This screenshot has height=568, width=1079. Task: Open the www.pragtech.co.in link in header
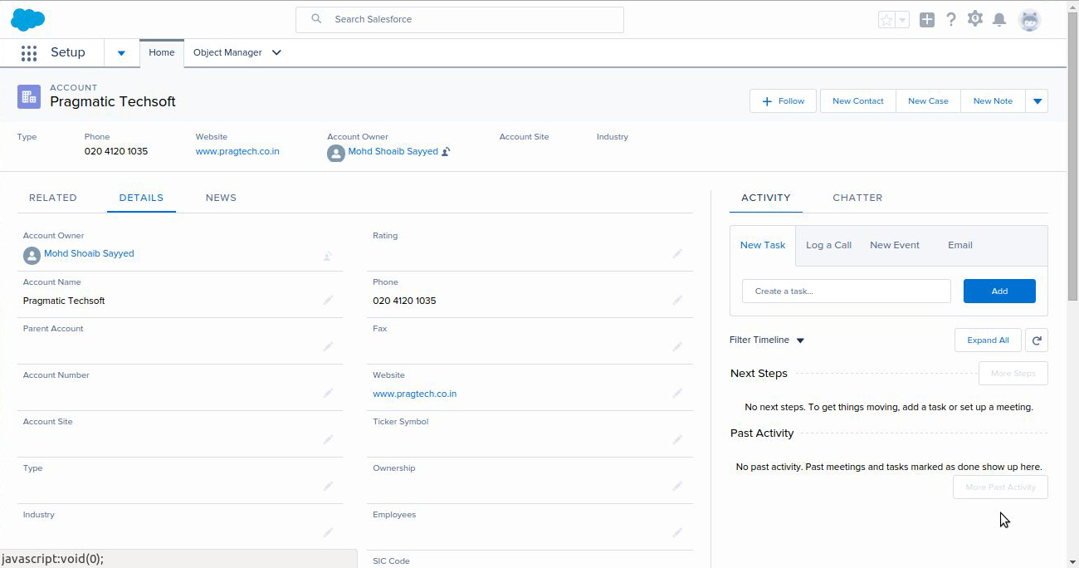click(237, 152)
